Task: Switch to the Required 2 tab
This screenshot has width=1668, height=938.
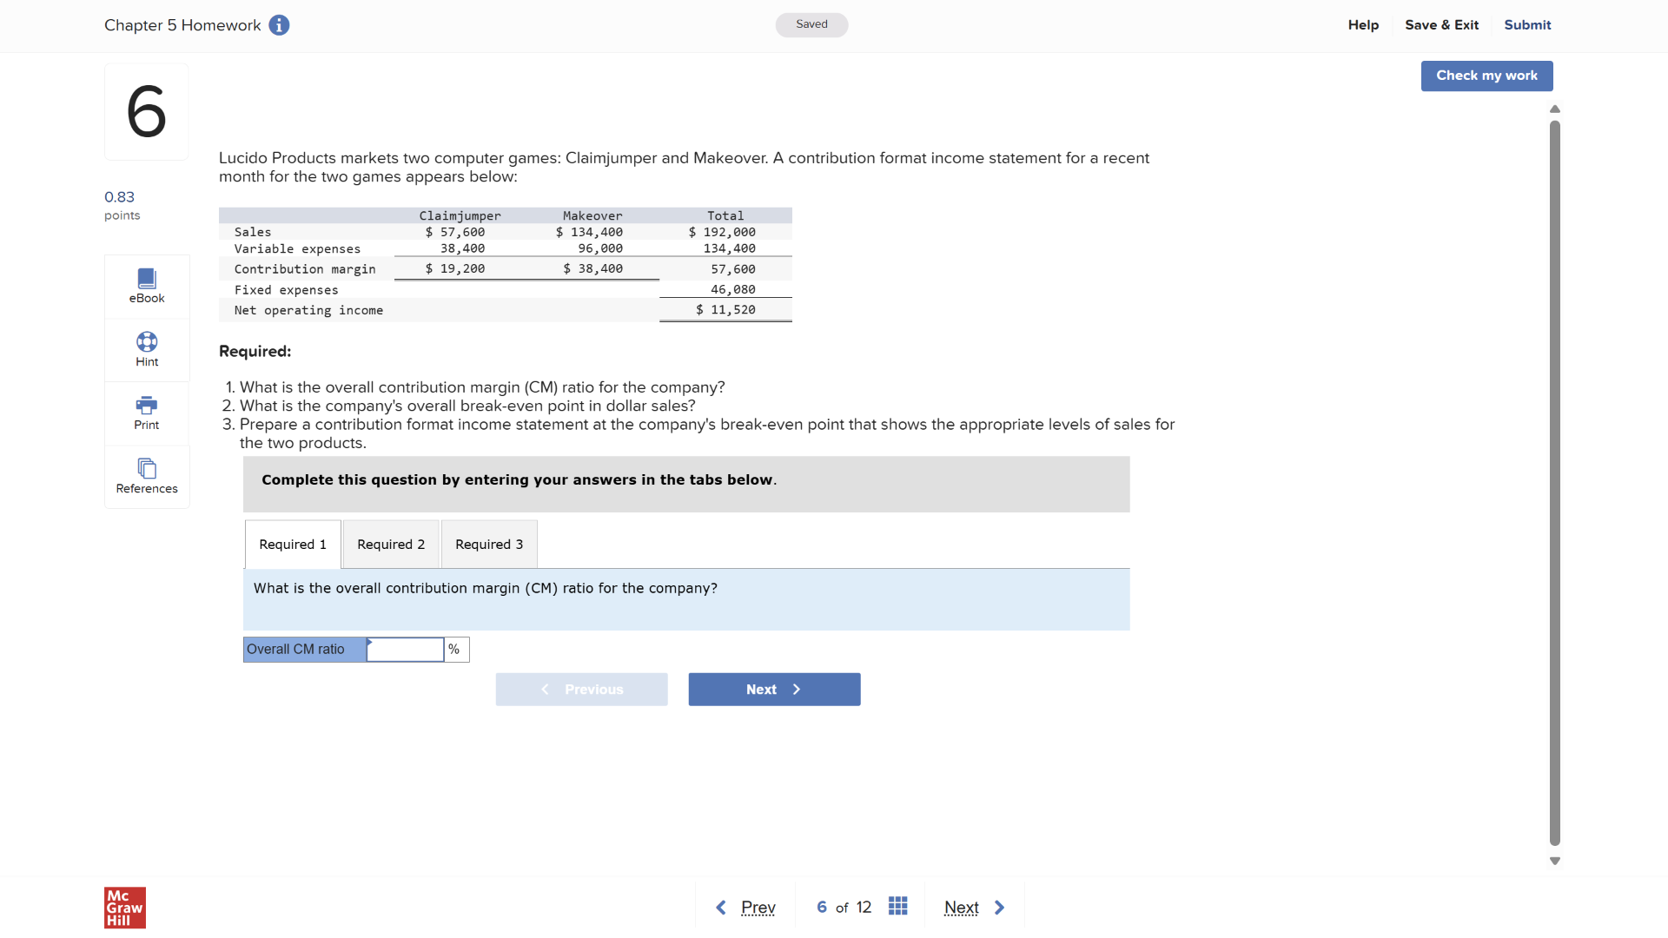Action: [x=391, y=544]
